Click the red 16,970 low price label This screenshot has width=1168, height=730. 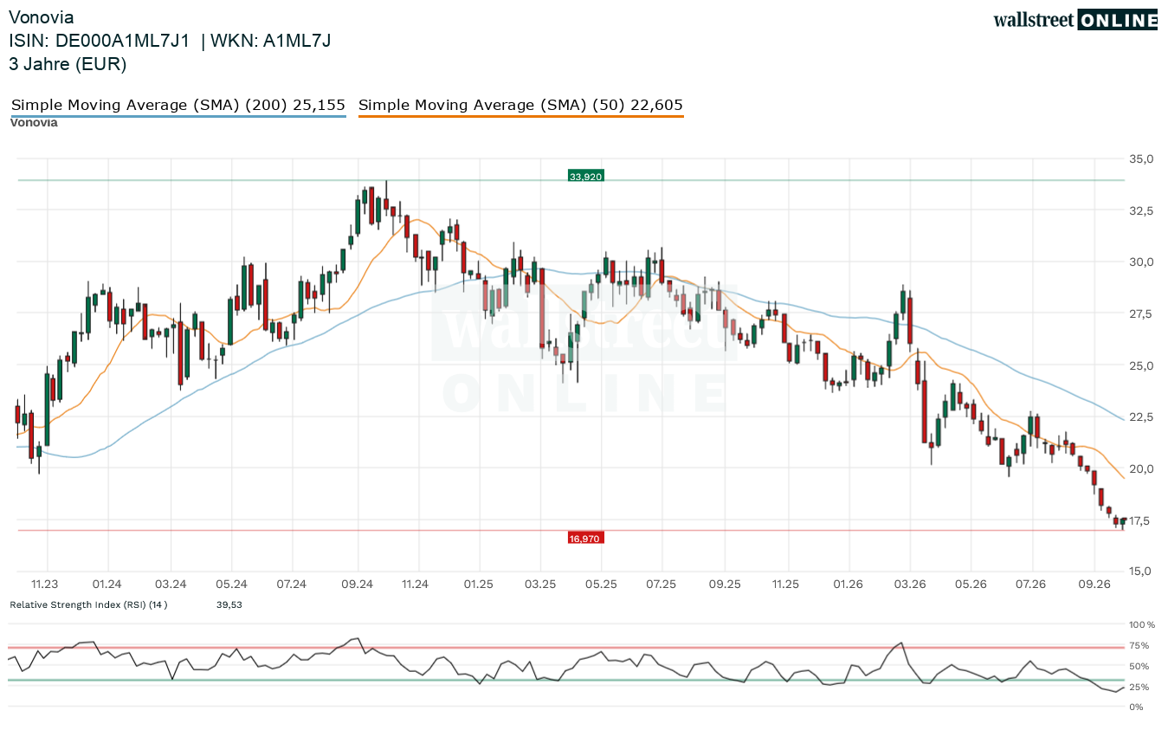coord(585,538)
